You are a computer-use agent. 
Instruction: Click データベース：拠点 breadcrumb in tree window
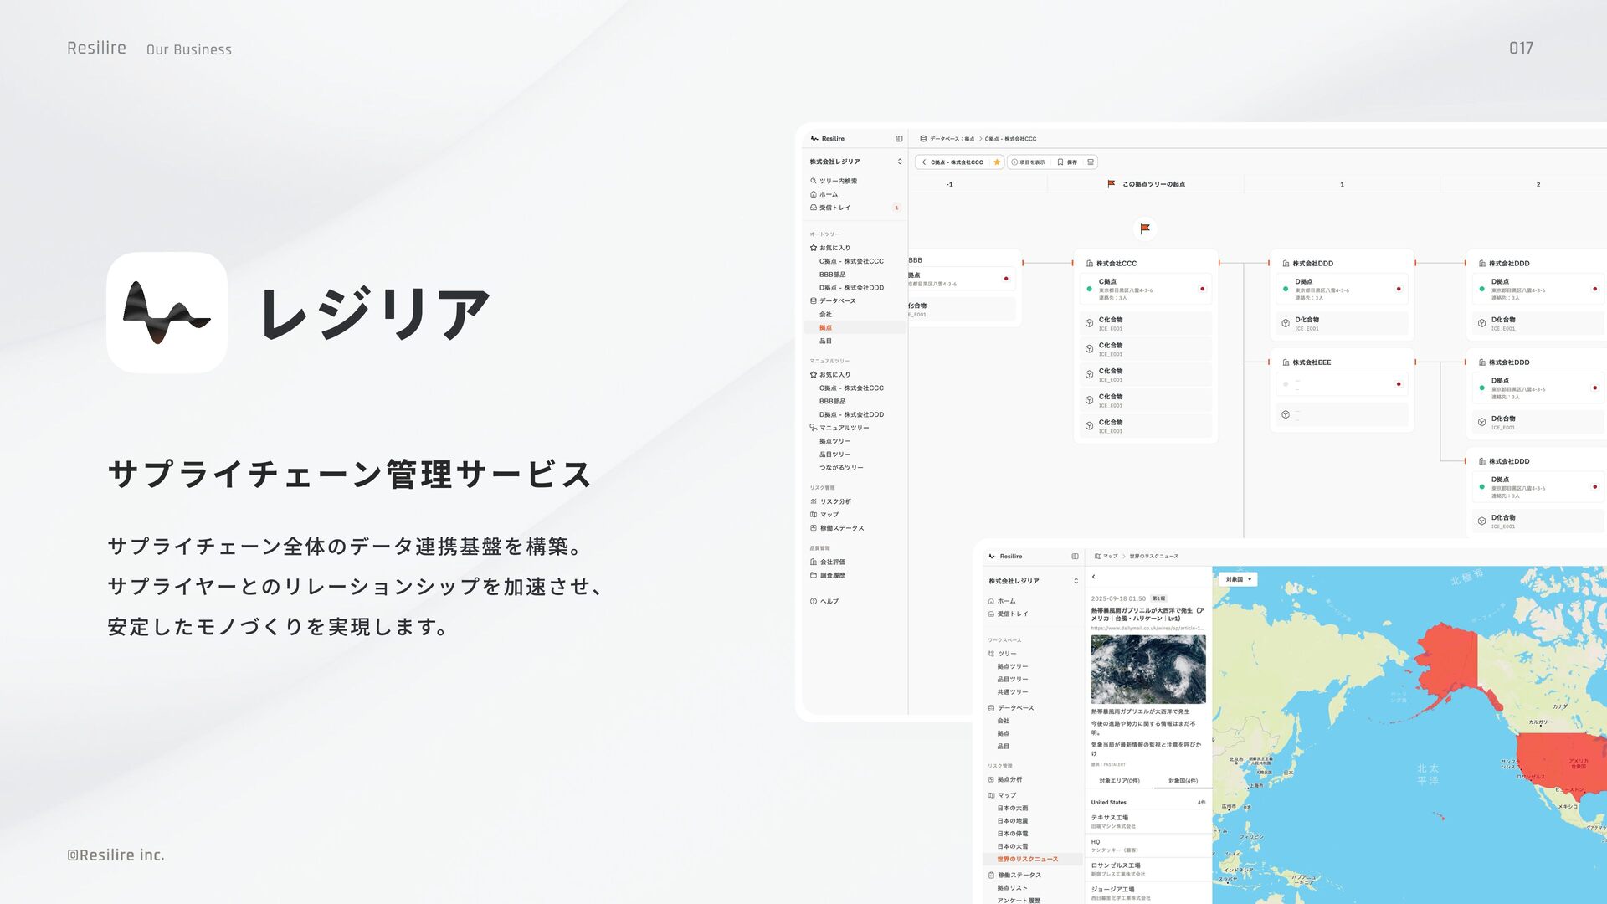pos(947,139)
